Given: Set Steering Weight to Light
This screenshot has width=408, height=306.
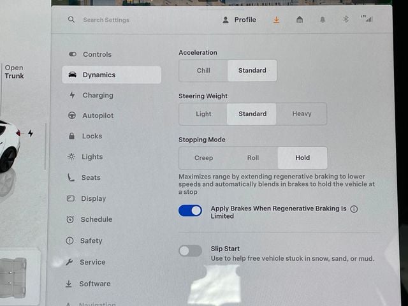Looking at the screenshot, I should point(203,114).
